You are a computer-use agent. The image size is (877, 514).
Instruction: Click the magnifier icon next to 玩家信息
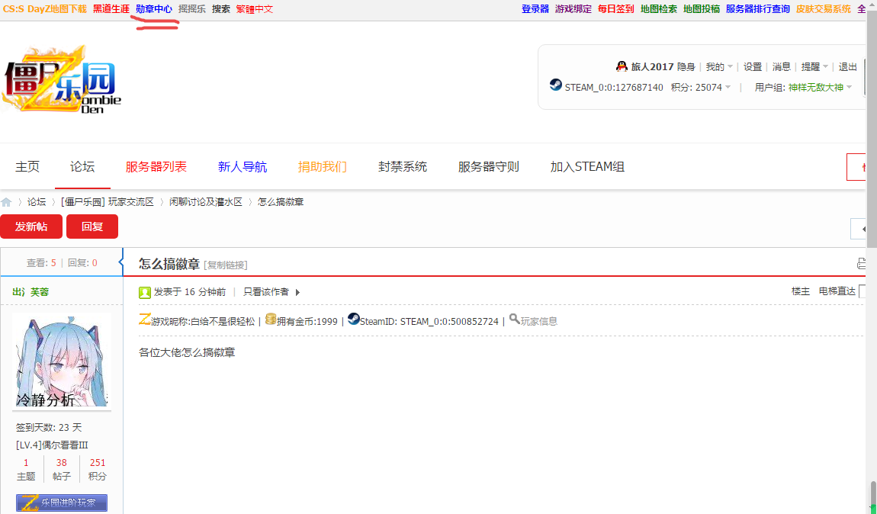point(516,320)
